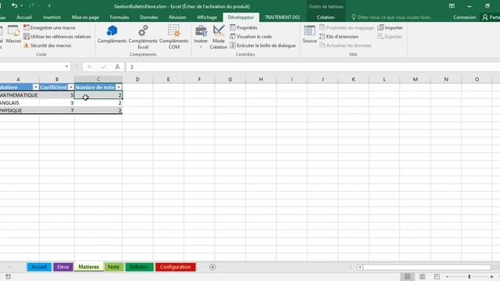The height and width of the screenshot is (281, 500).
Task: Open Ribbon display options
Action: [x=452, y=6]
